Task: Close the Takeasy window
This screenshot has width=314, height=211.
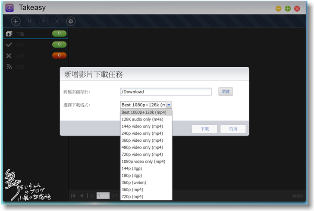Action: click(x=297, y=9)
